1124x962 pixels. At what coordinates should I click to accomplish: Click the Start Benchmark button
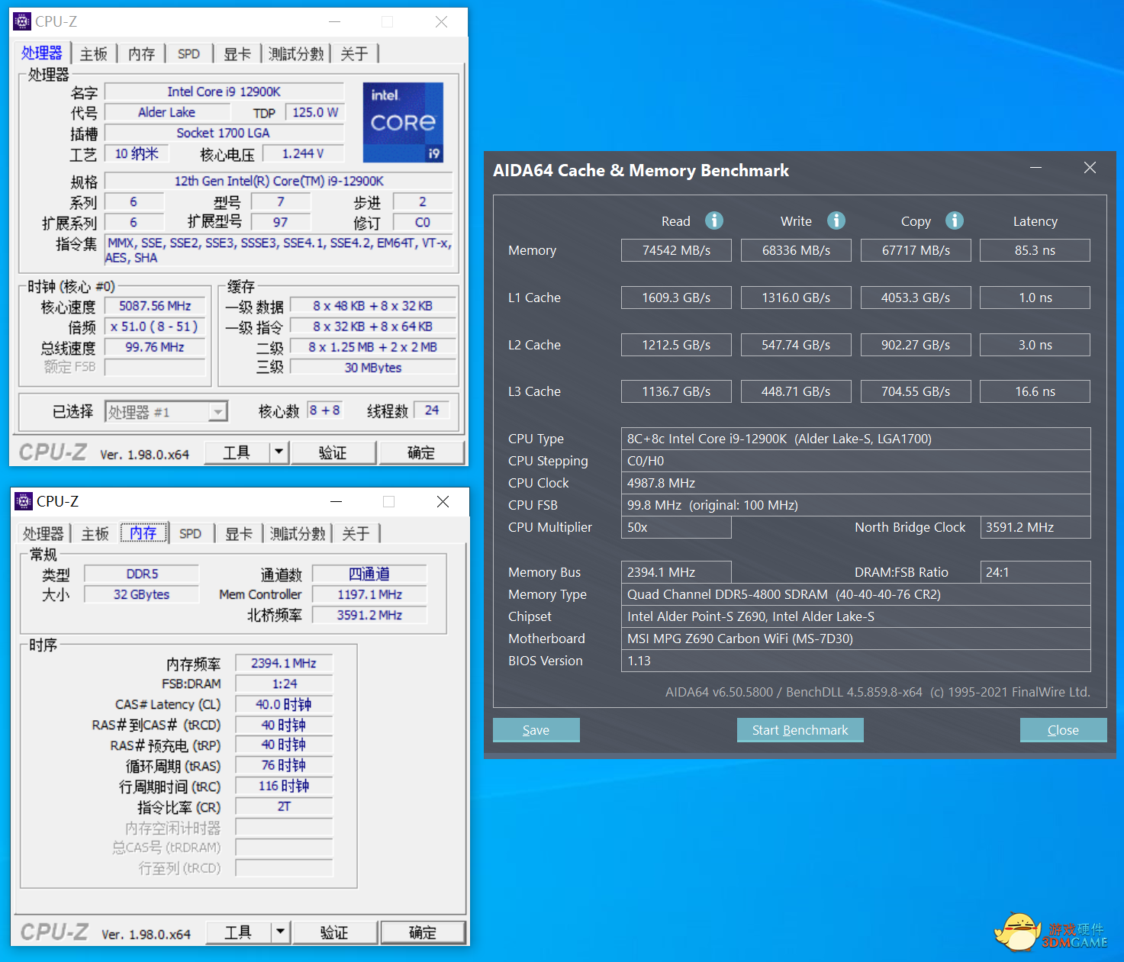point(800,730)
